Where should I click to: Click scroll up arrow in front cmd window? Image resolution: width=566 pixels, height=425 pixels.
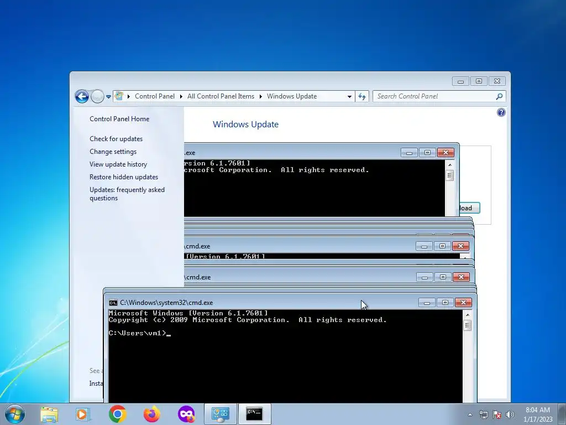coord(468,315)
